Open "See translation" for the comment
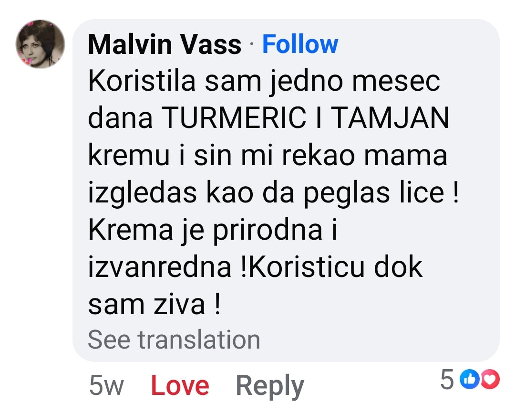Image resolution: width=515 pixels, height=414 pixels. 174,340
